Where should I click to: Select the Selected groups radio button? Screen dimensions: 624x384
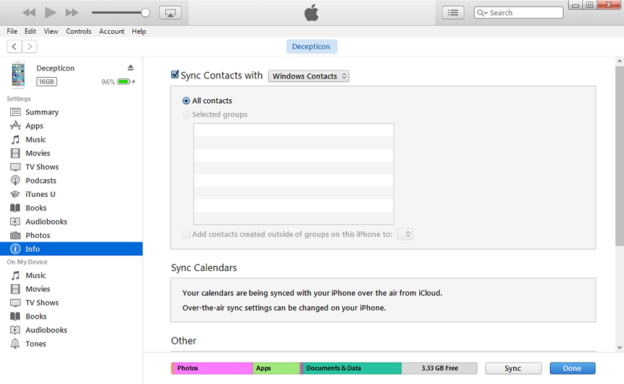186,115
